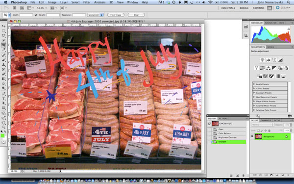Click the layer style fx icon
The height and width of the screenshot is (184, 294).
coord(260,175)
